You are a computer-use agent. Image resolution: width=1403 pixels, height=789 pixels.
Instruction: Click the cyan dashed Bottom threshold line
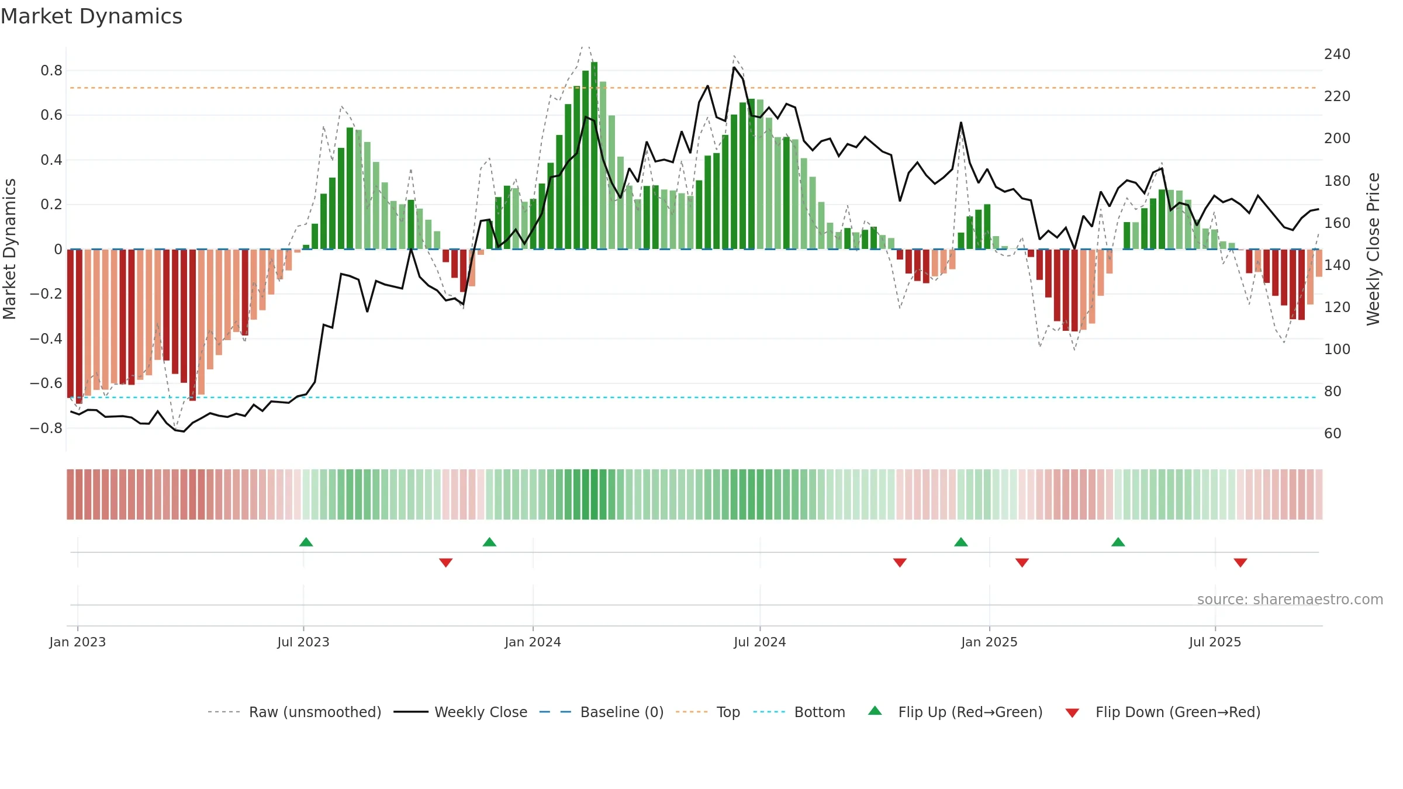(694, 397)
